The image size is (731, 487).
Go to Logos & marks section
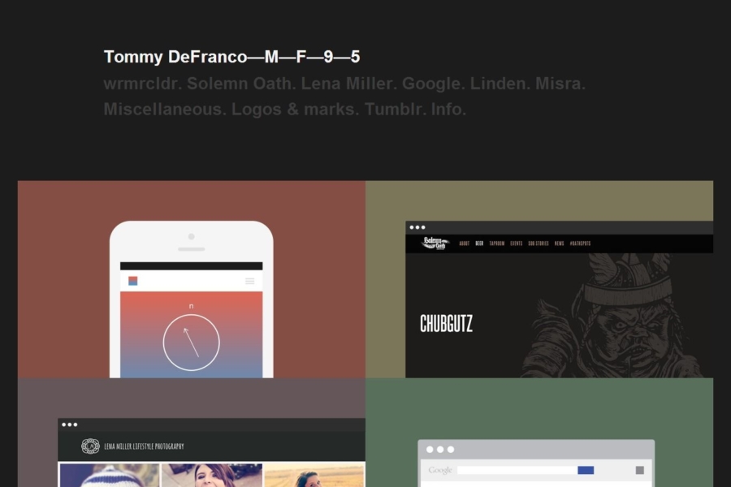pos(295,110)
